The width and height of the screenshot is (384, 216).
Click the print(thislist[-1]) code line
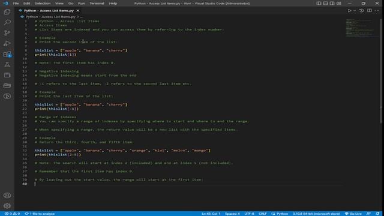(56, 109)
